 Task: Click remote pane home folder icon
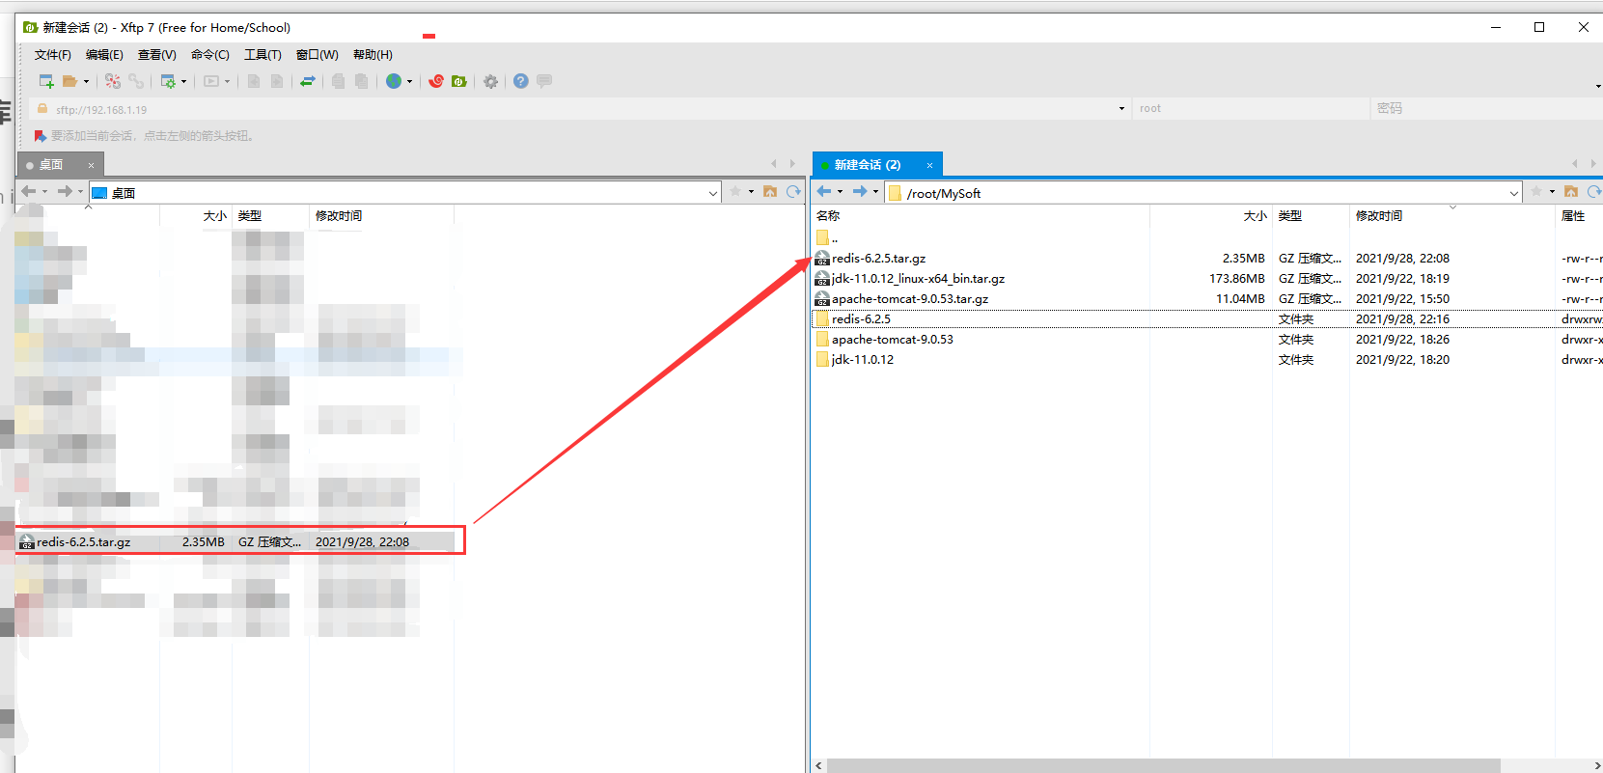point(1571,192)
